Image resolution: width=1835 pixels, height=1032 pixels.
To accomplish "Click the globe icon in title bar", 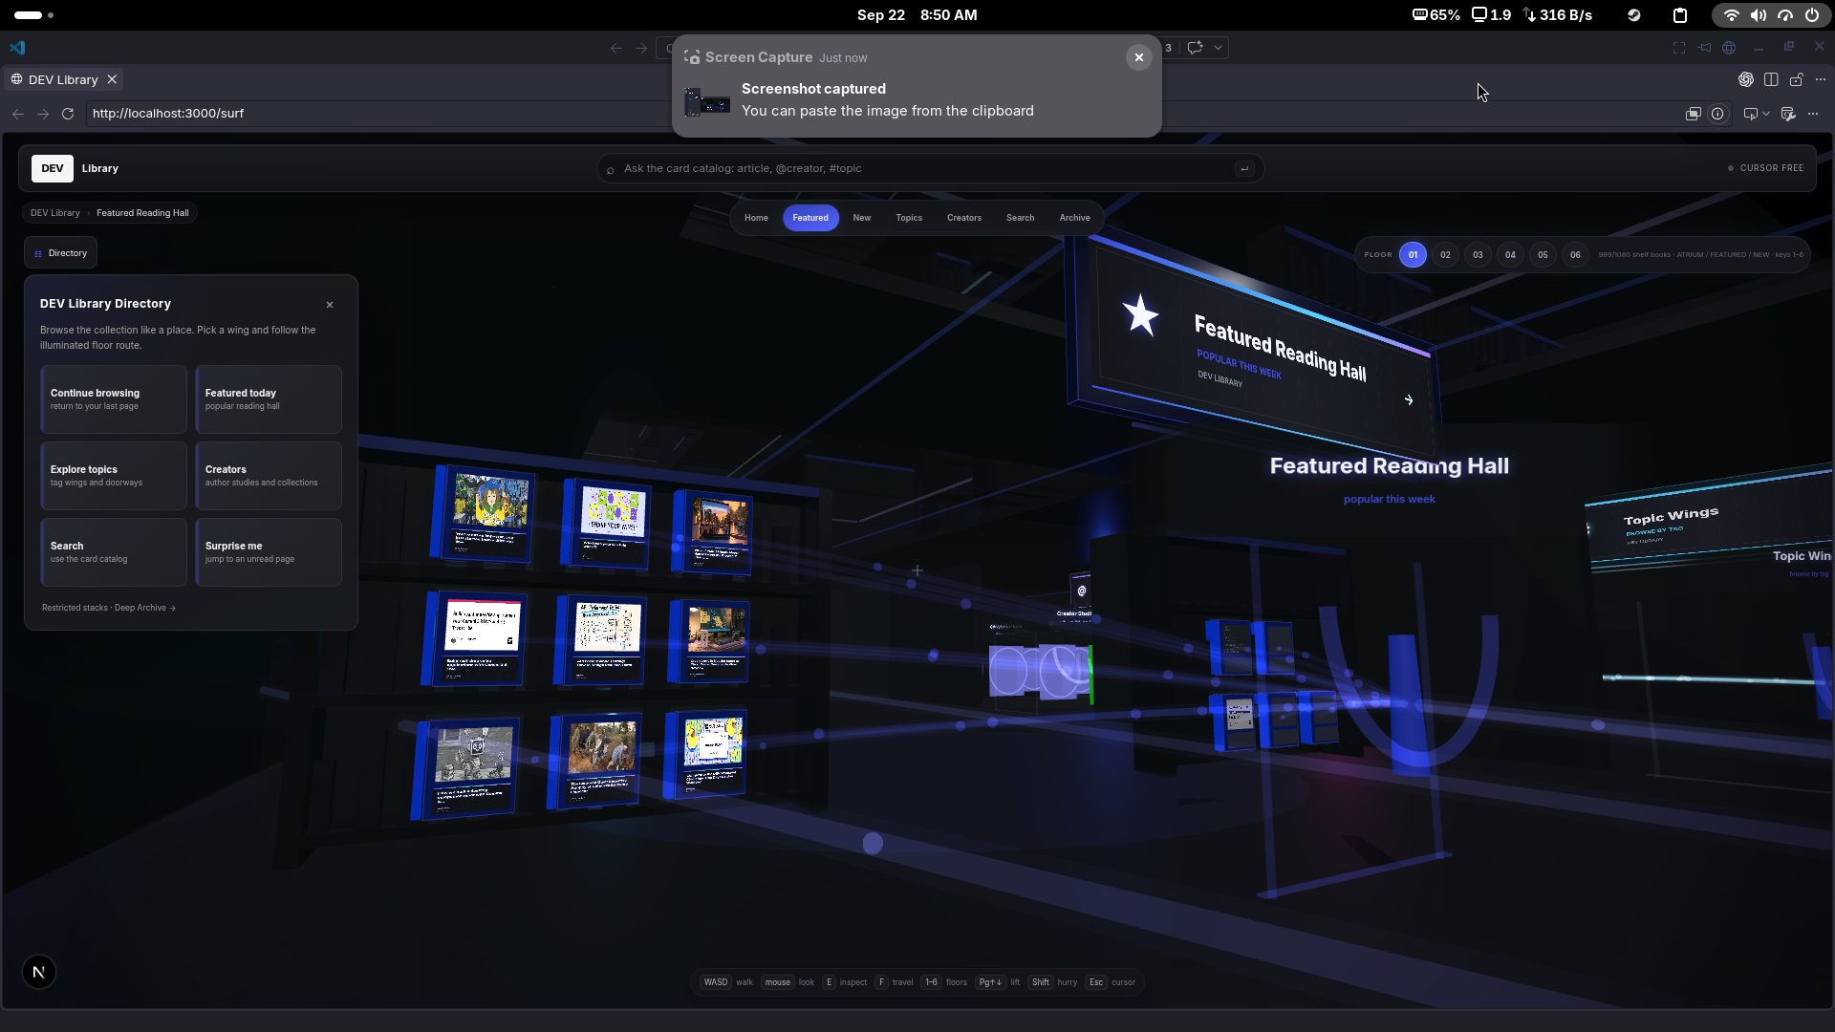I will click(1729, 48).
